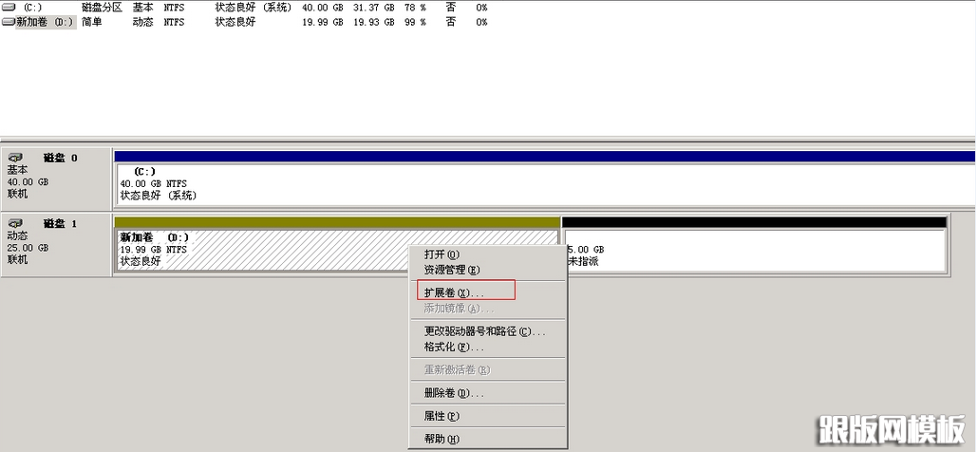This screenshot has height=452, width=977.
Task: Choose 删除卷(D)... to delete the volume
Action: (x=454, y=392)
